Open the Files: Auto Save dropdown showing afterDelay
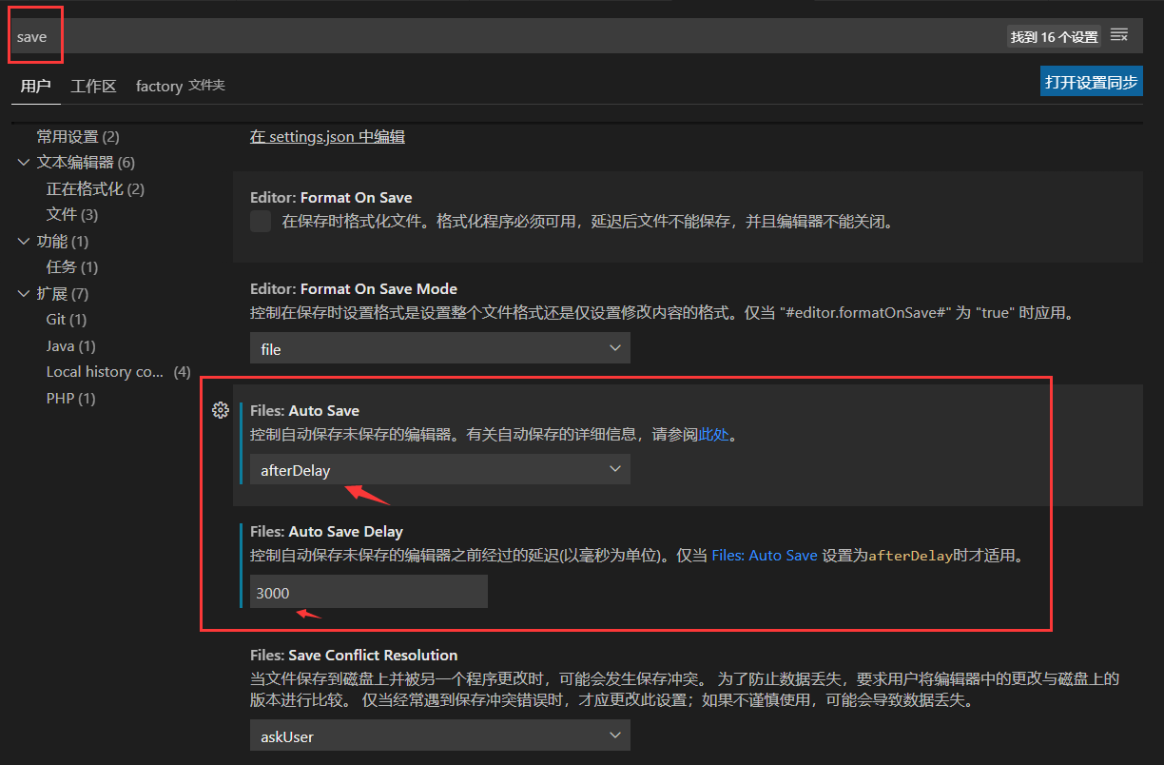Viewport: 1164px width, 765px height. [x=439, y=469]
